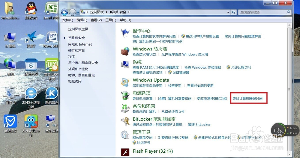Click 允许远程访问 link
Screen dimensions: 300x158
pyautogui.click(x=241, y=67)
